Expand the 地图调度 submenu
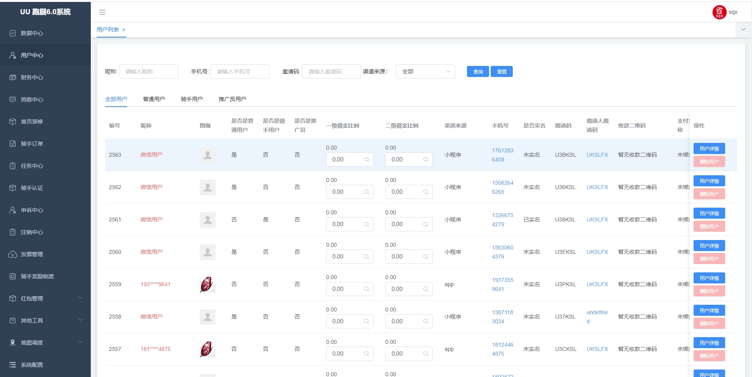752x377 pixels. click(32, 342)
